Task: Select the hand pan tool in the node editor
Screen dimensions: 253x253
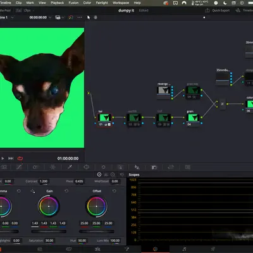Action: (96, 18)
